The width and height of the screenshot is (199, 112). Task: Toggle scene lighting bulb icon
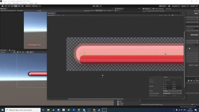pyautogui.click(x=18, y=52)
